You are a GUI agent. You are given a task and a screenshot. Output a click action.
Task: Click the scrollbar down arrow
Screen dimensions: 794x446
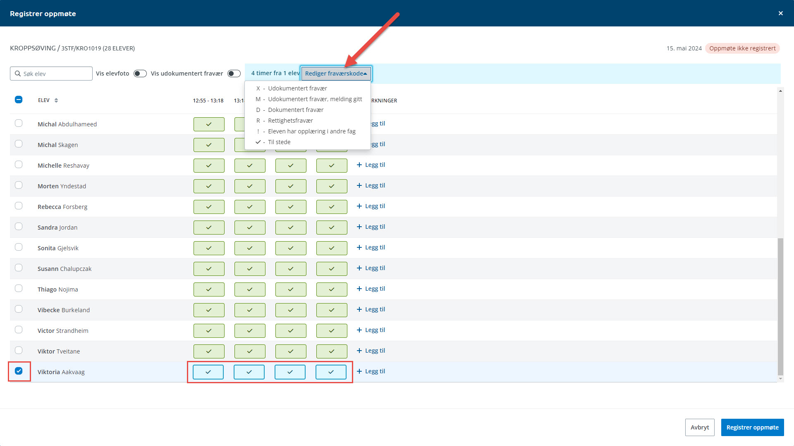[x=780, y=379]
